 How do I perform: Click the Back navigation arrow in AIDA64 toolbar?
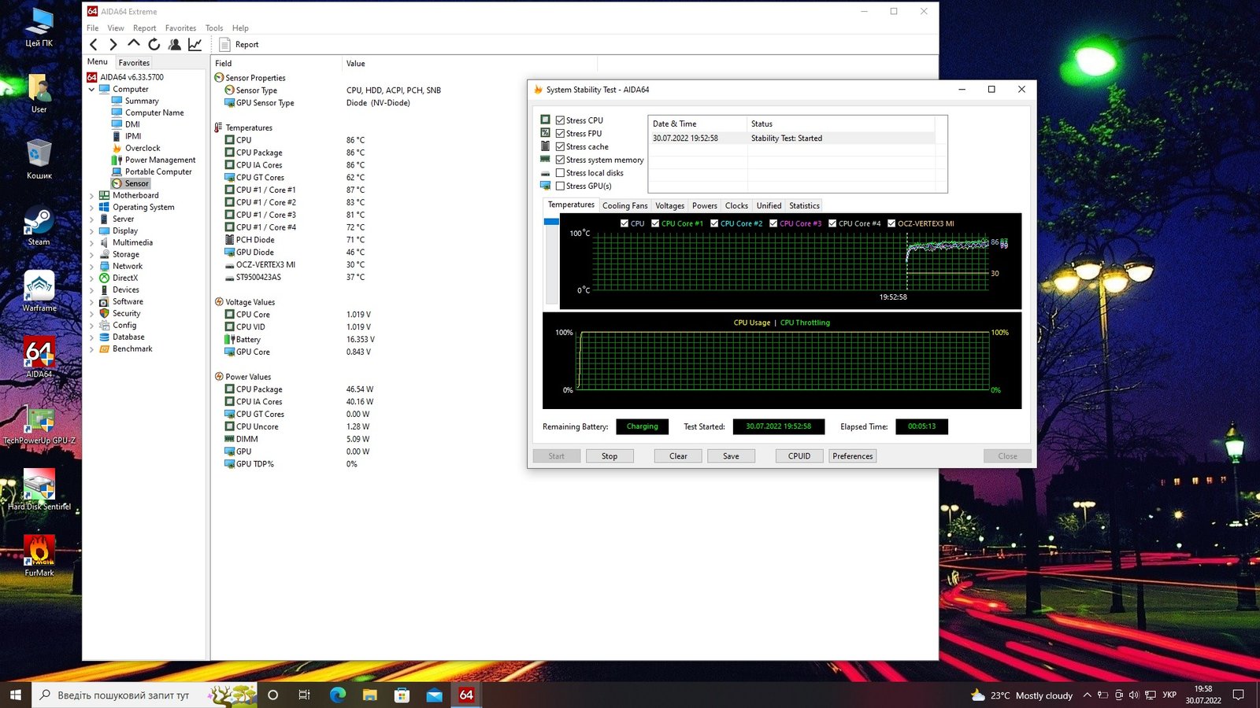(x=94, y=45)
